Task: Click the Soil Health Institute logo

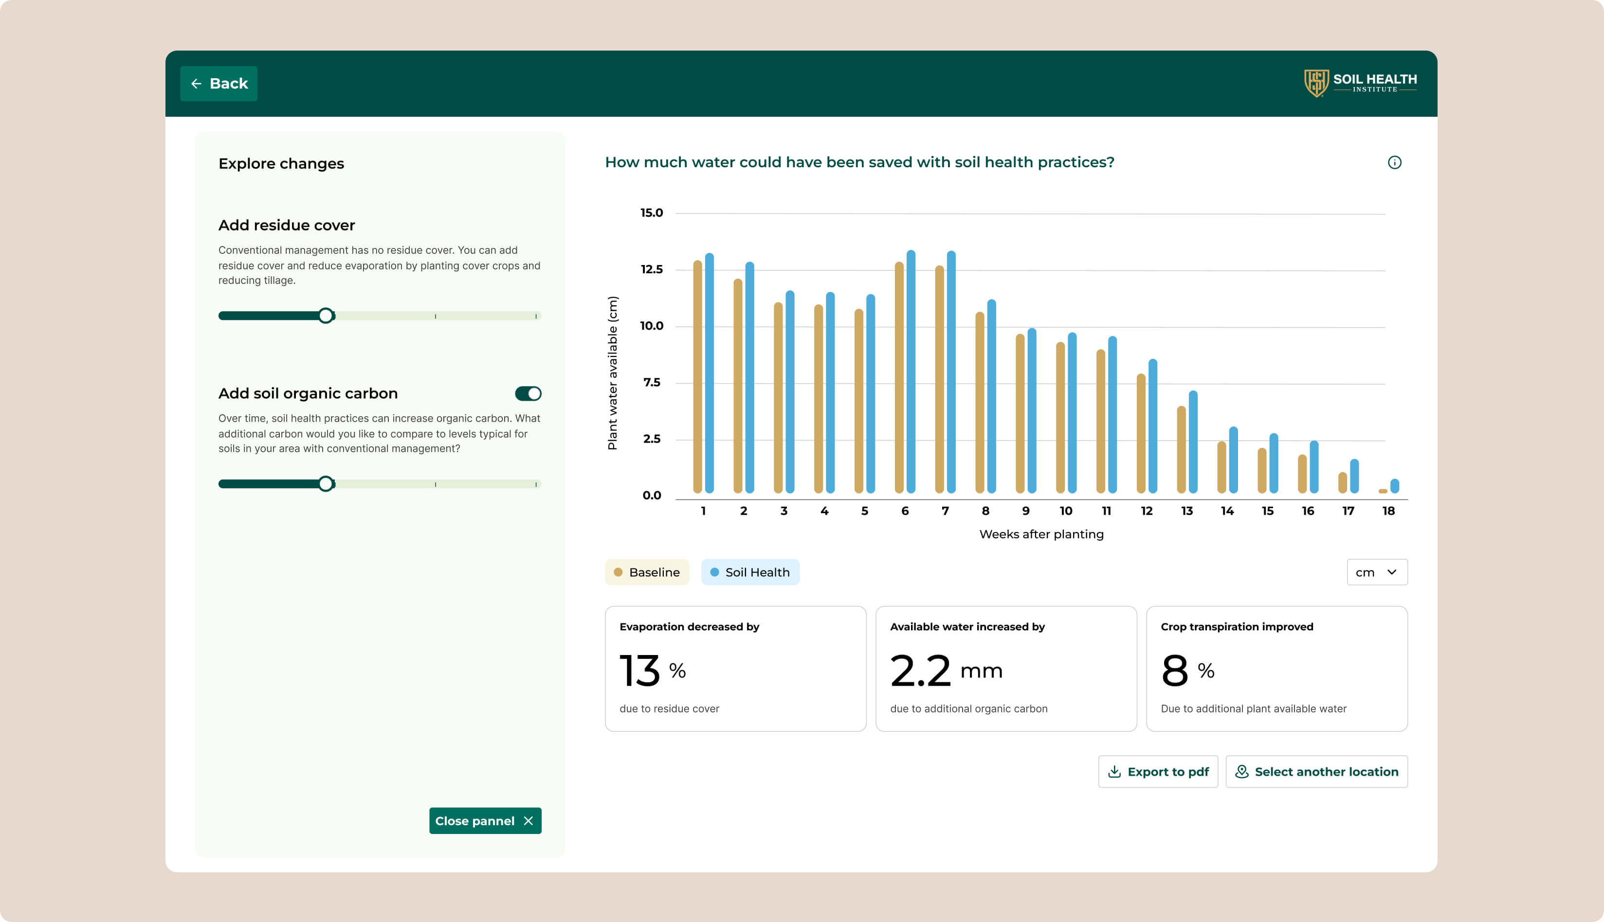Action: pos(1360,83)
